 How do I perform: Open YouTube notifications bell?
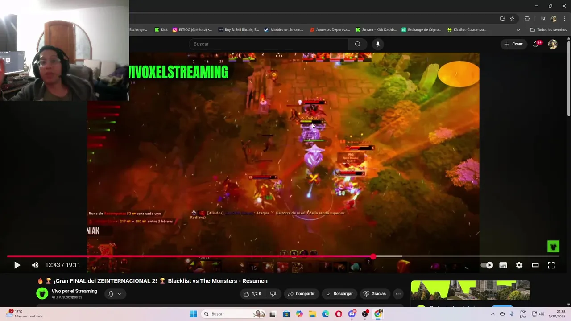pyautogui.click(x=536, y=44)
